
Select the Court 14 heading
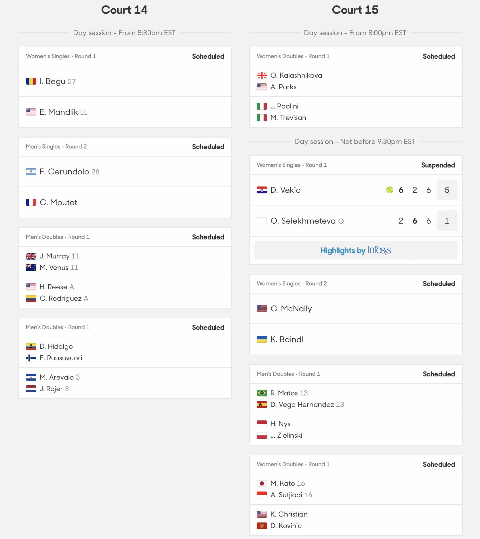124,10
